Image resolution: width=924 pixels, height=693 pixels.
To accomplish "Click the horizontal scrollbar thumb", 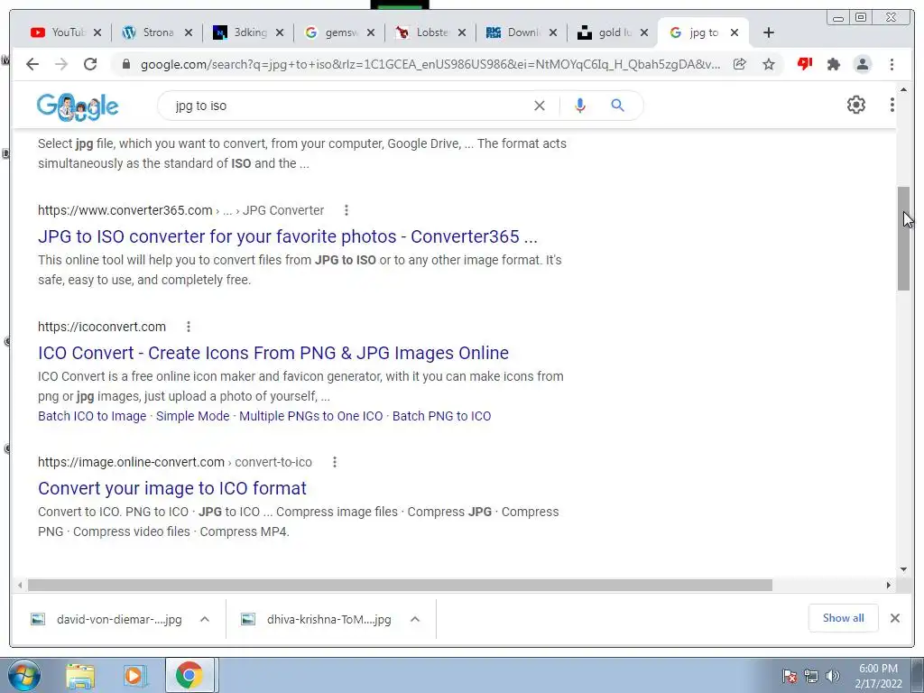I will pos(400,585).
